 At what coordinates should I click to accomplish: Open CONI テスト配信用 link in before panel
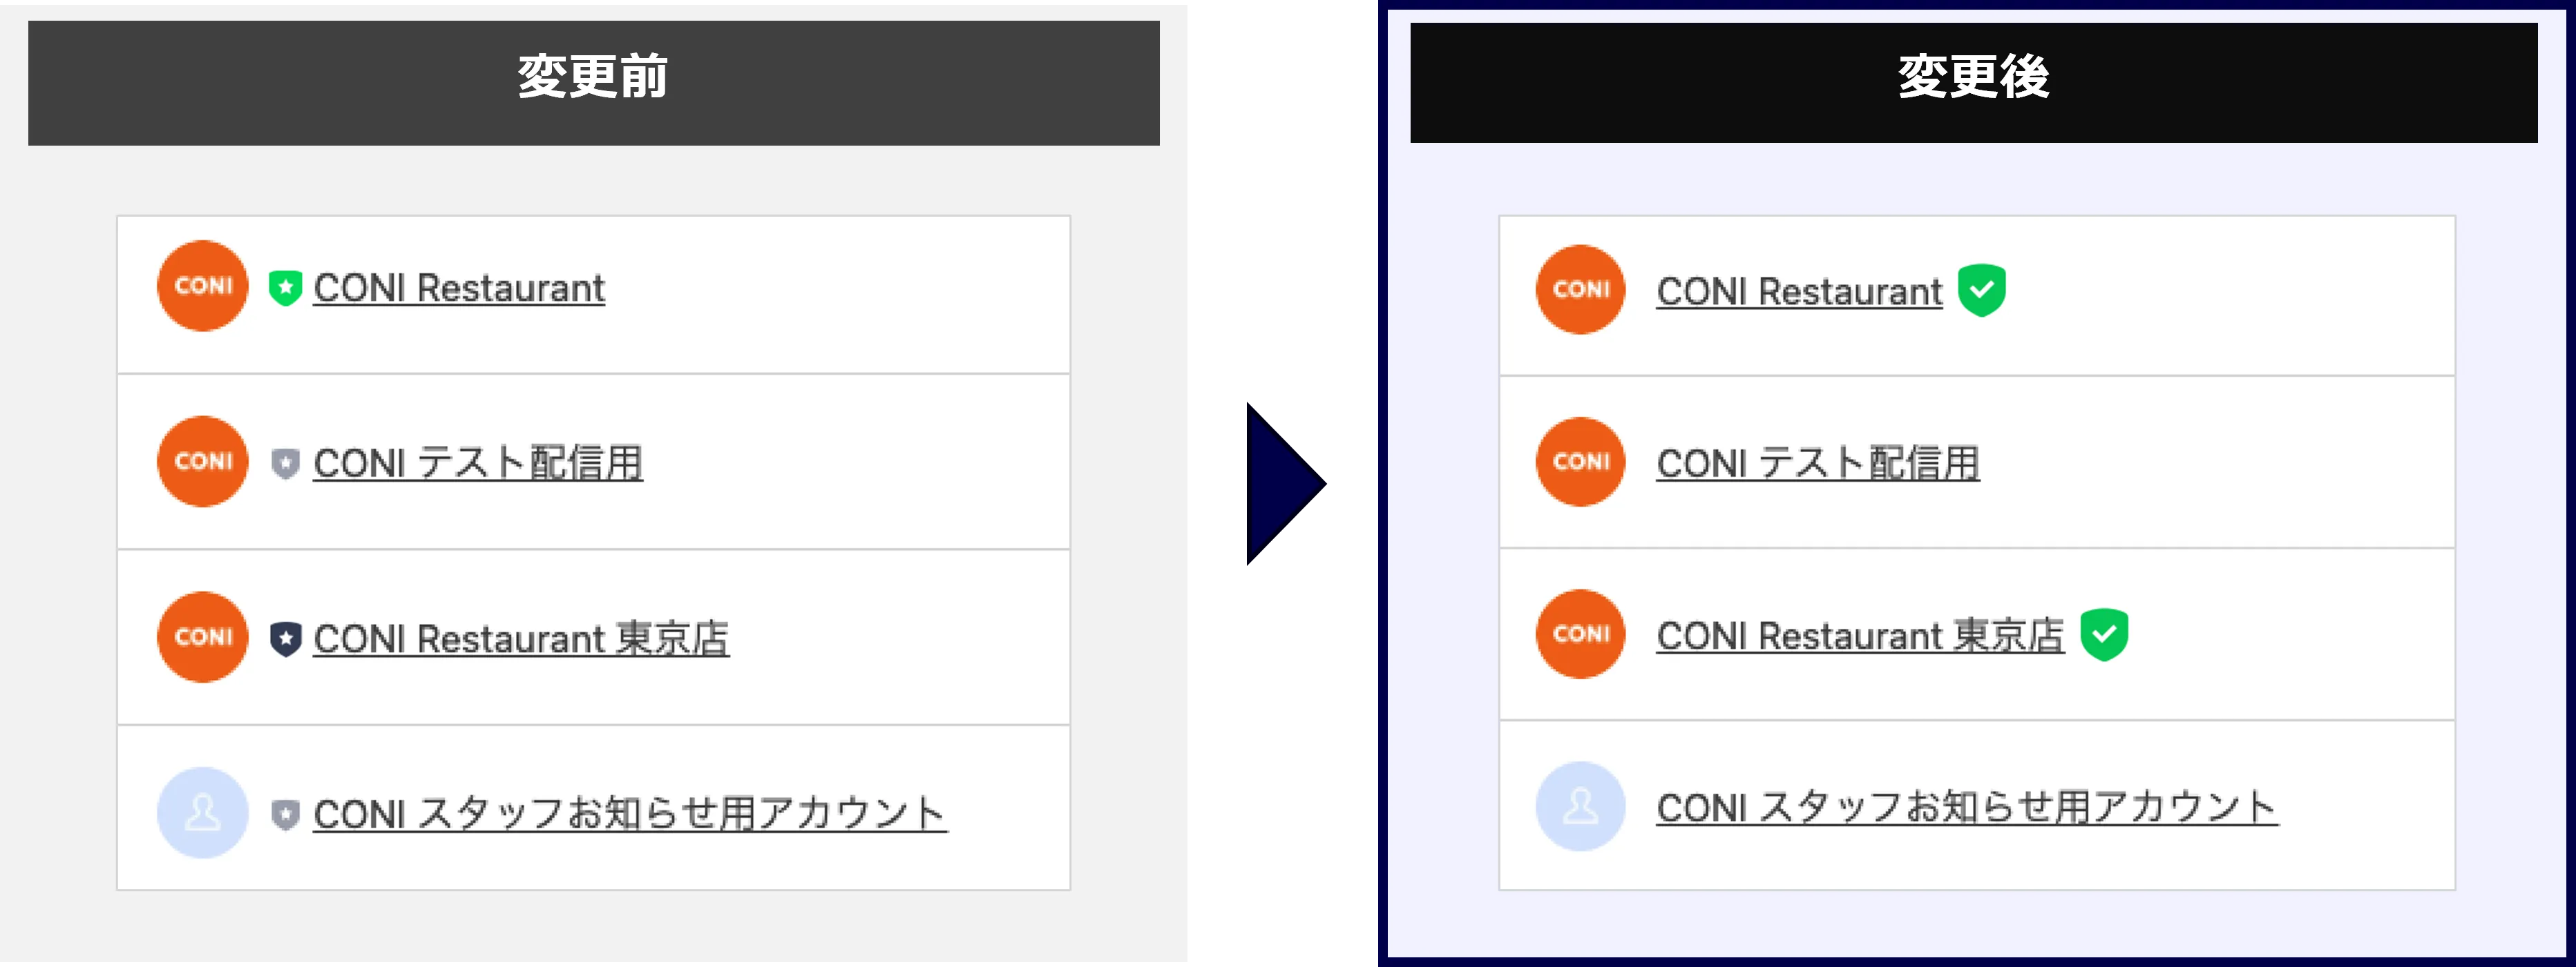click(x=478, y=464)
